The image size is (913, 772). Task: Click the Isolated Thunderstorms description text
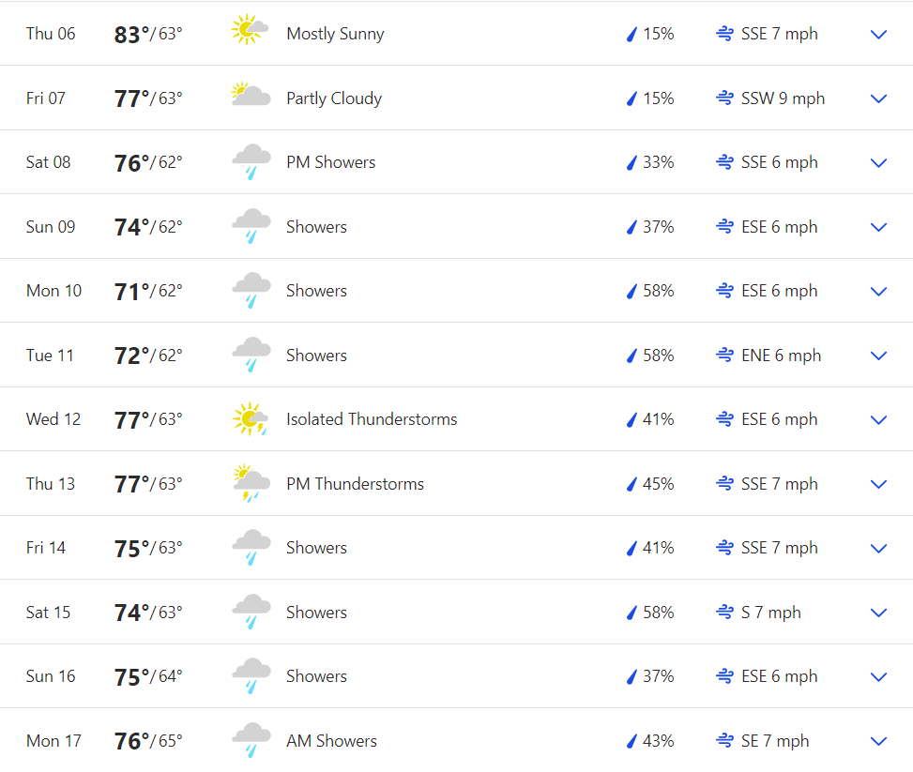[x=372, y=419]
